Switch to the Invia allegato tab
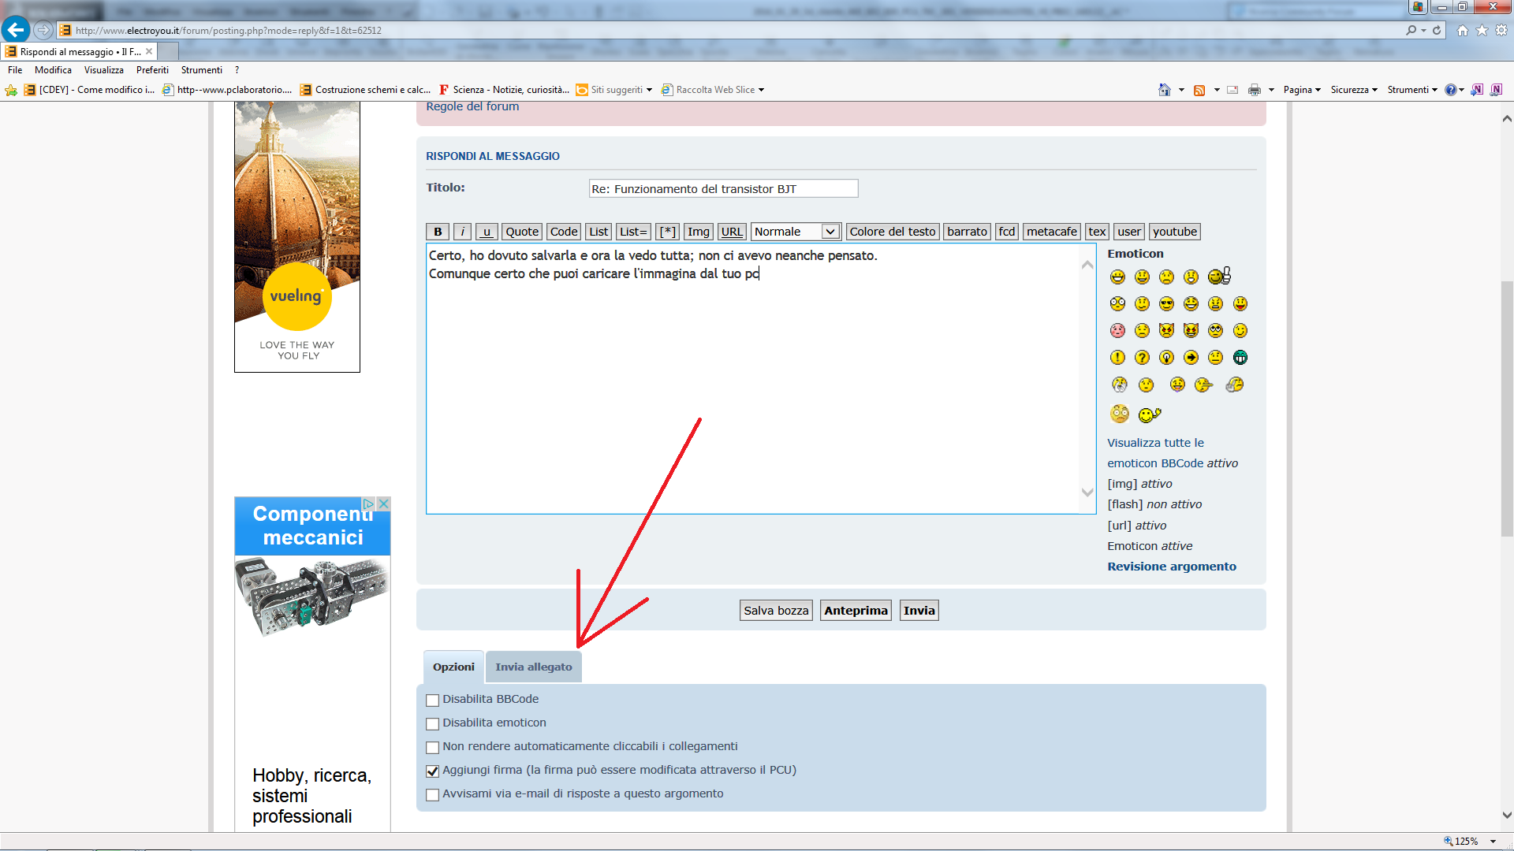 coord(533,667)
